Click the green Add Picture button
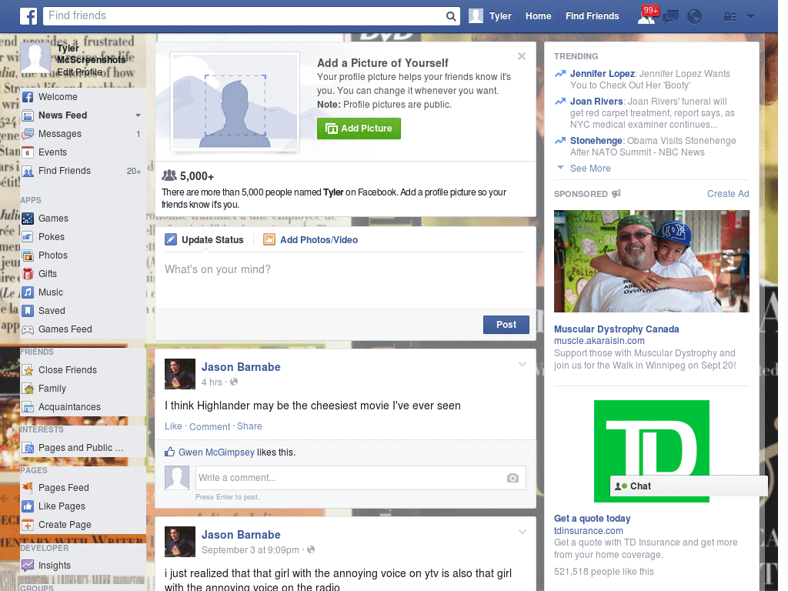The height and width of the screenshot is (591, 788). 359,129
